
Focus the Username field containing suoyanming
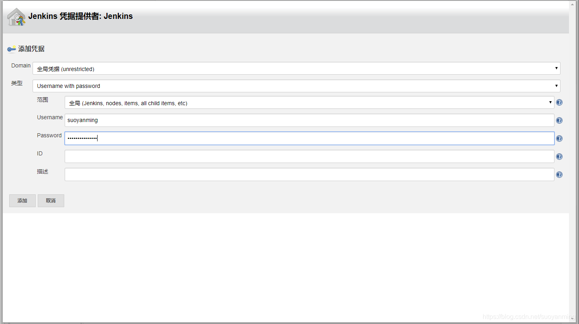[309, 120]
